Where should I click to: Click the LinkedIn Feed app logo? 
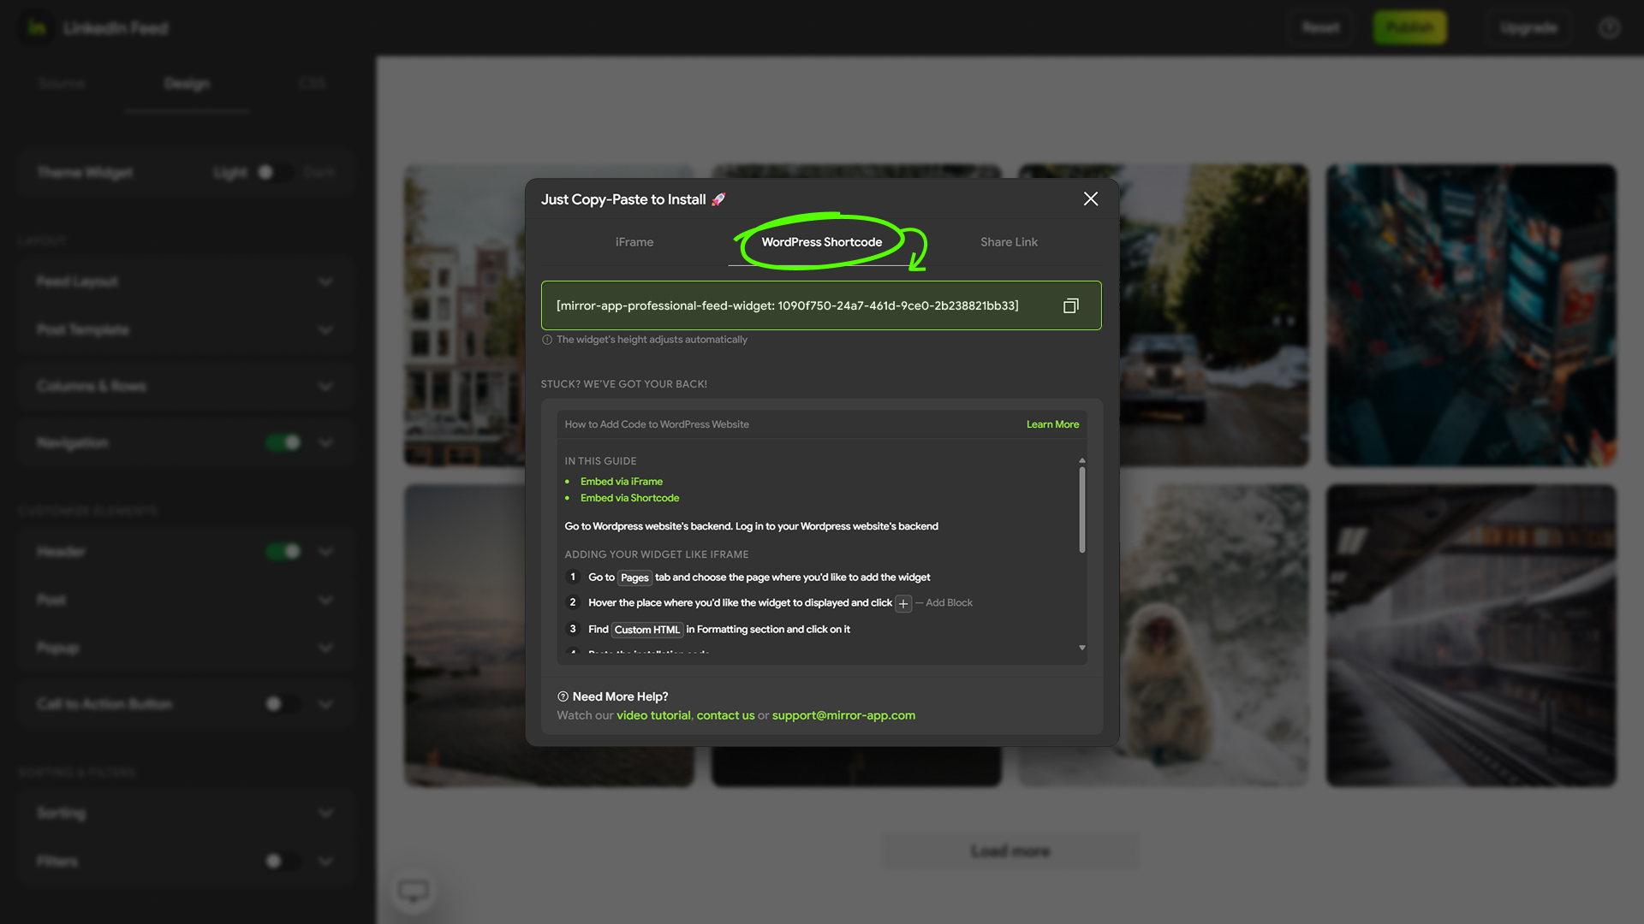pyautogui.click(x=34, y=27)
